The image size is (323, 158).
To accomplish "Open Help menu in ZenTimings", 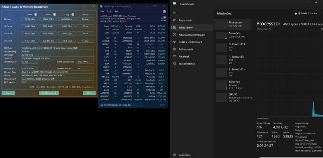I will pyautogui.click(x=117, y=12).
